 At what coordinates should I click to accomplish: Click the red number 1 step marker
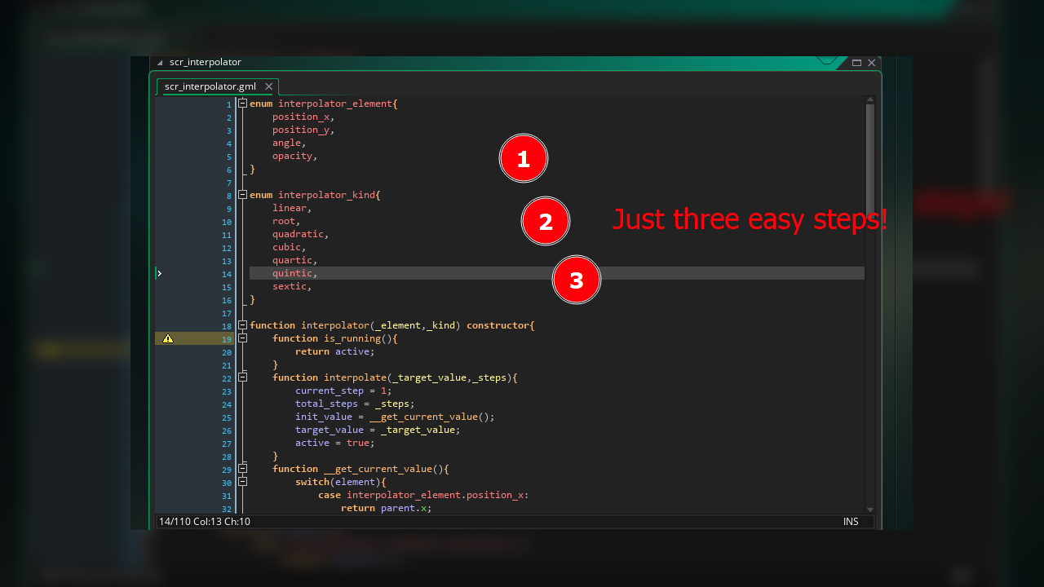click(x=524, y=159)
